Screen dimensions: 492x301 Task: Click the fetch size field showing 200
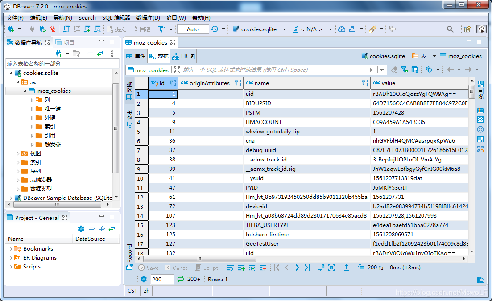(x=162, y=279)
